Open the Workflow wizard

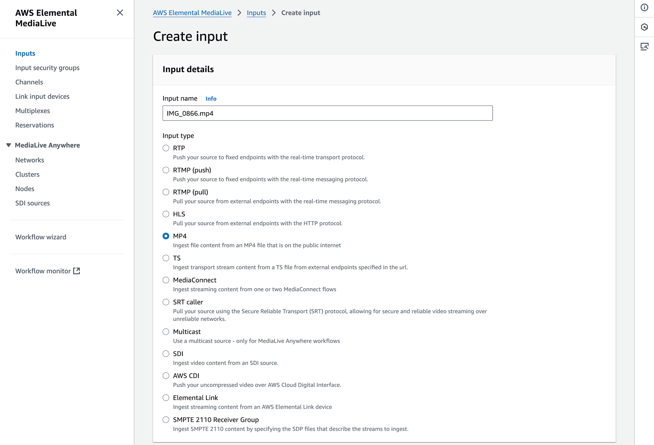tap(41, 237)
